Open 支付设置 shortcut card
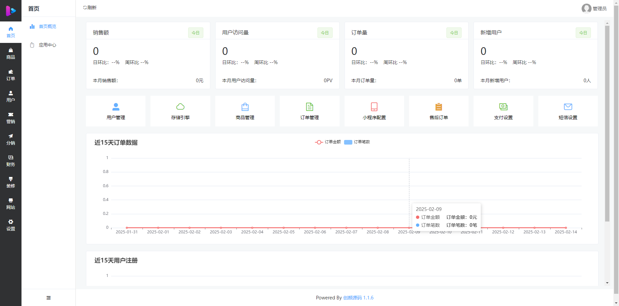The width and height of the screenshot is (619, 306). point(503,111)
